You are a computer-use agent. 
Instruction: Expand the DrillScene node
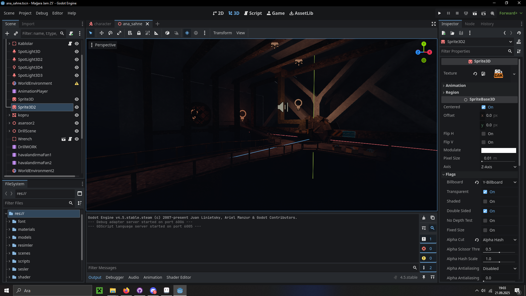(9, 131)
